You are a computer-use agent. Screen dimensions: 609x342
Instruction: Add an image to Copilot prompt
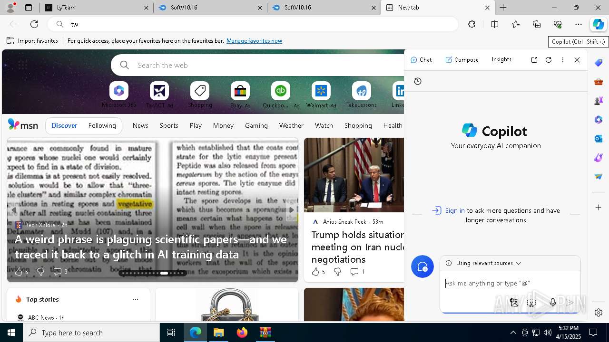[x=514, y=302]
